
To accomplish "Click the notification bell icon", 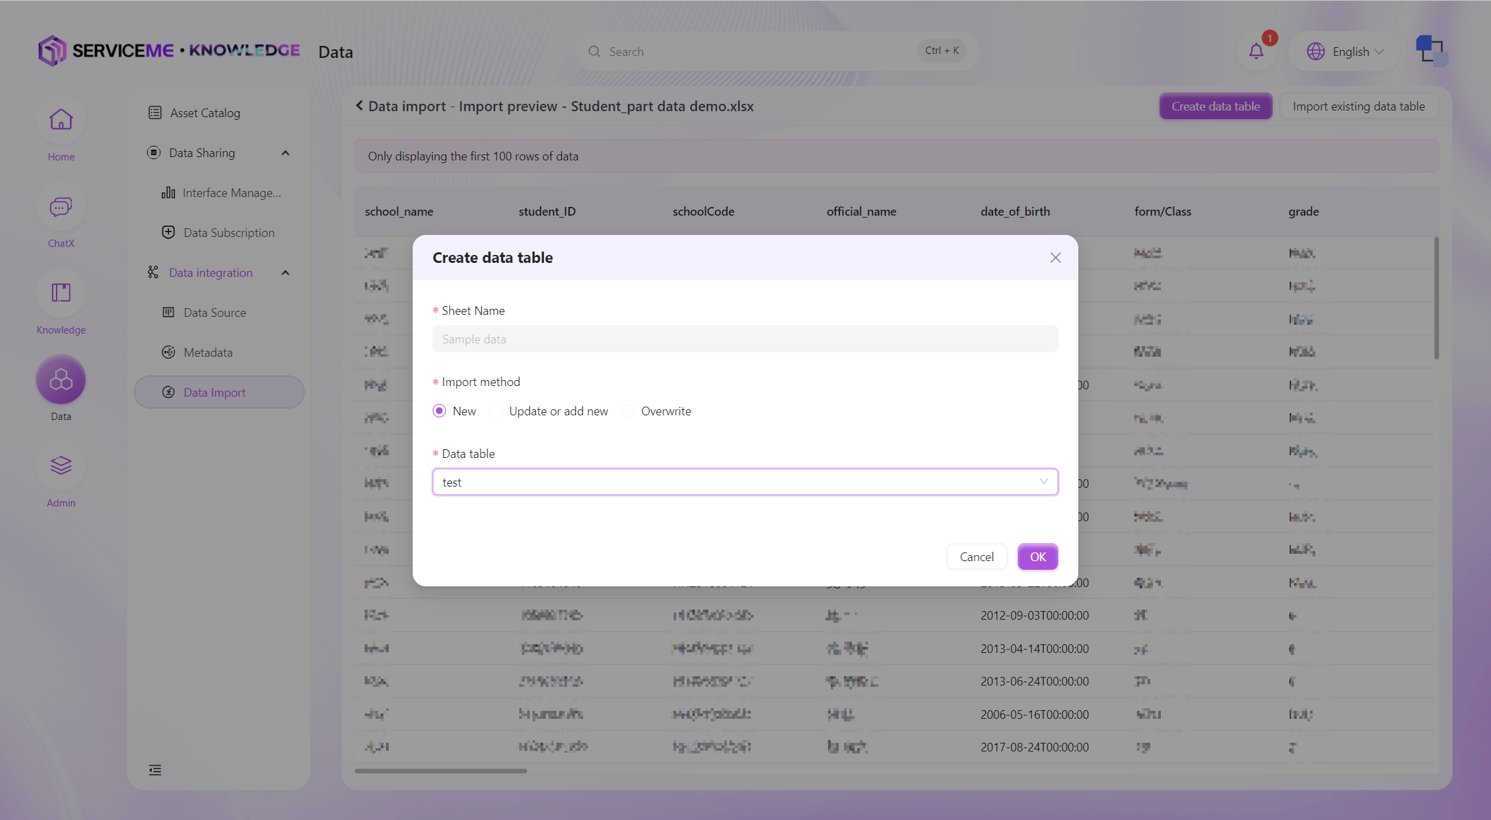I will (x=1256, y=51).
